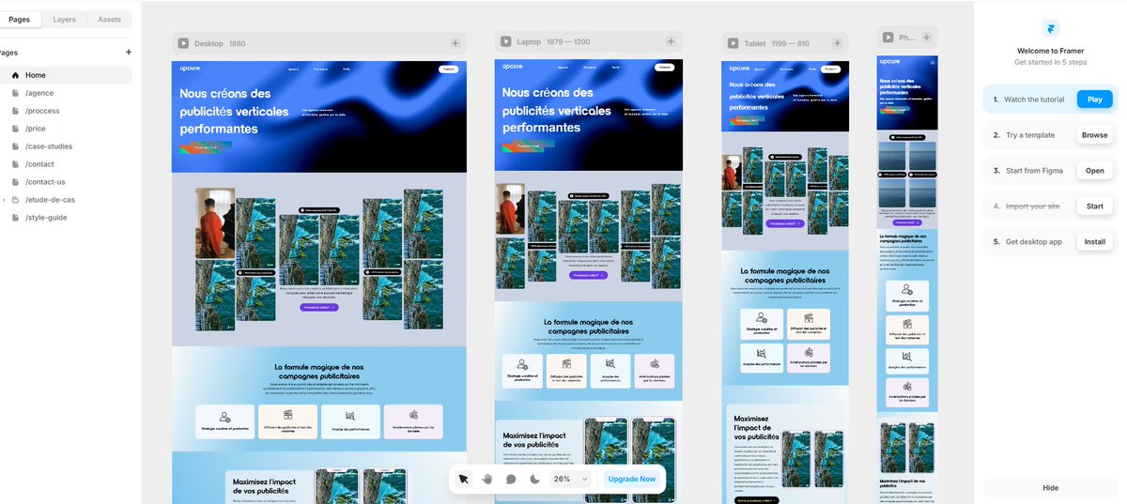The width and height of the screenshot is (1127, 504).
Task: Click Upgrade Now button
Action: tap(632, 479)
